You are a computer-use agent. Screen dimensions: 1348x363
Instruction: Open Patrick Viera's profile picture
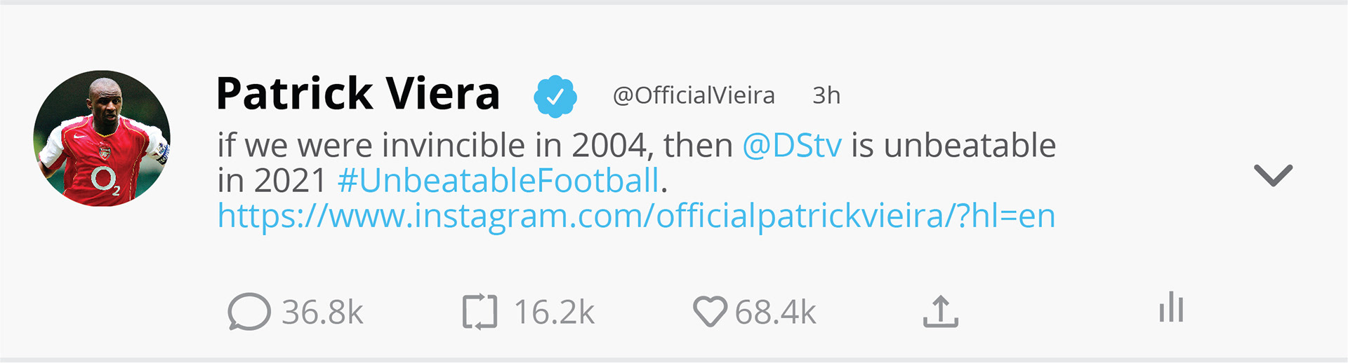pos(102,138)
